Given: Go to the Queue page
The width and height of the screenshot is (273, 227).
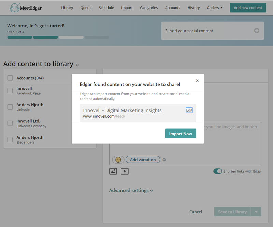Looking at the screenshot, I should [86, 8].
